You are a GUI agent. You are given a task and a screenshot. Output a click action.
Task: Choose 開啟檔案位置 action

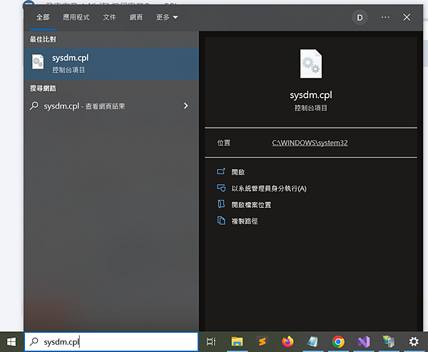251,205
